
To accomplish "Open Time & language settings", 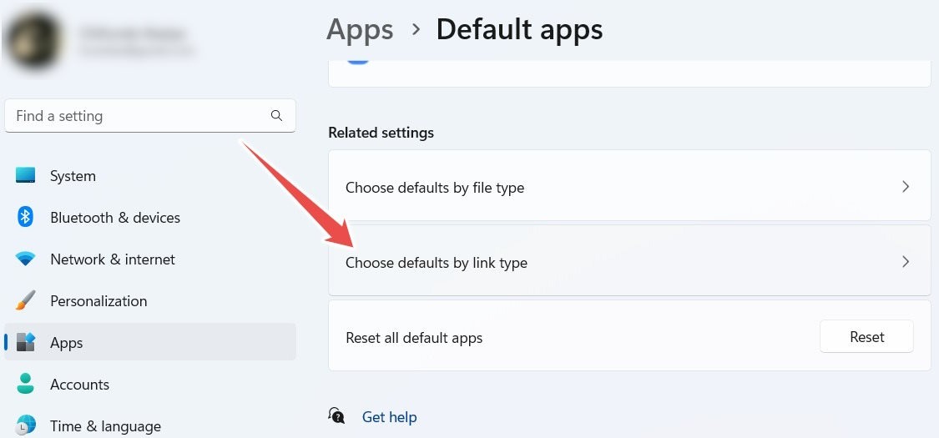I will click(149, 426).
